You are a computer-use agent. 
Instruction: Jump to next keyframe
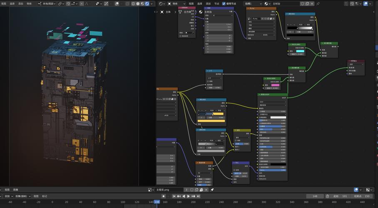click(x=193, y=196)
